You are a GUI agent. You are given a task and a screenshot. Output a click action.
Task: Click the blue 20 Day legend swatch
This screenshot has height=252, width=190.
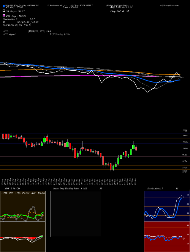[4, 6]
